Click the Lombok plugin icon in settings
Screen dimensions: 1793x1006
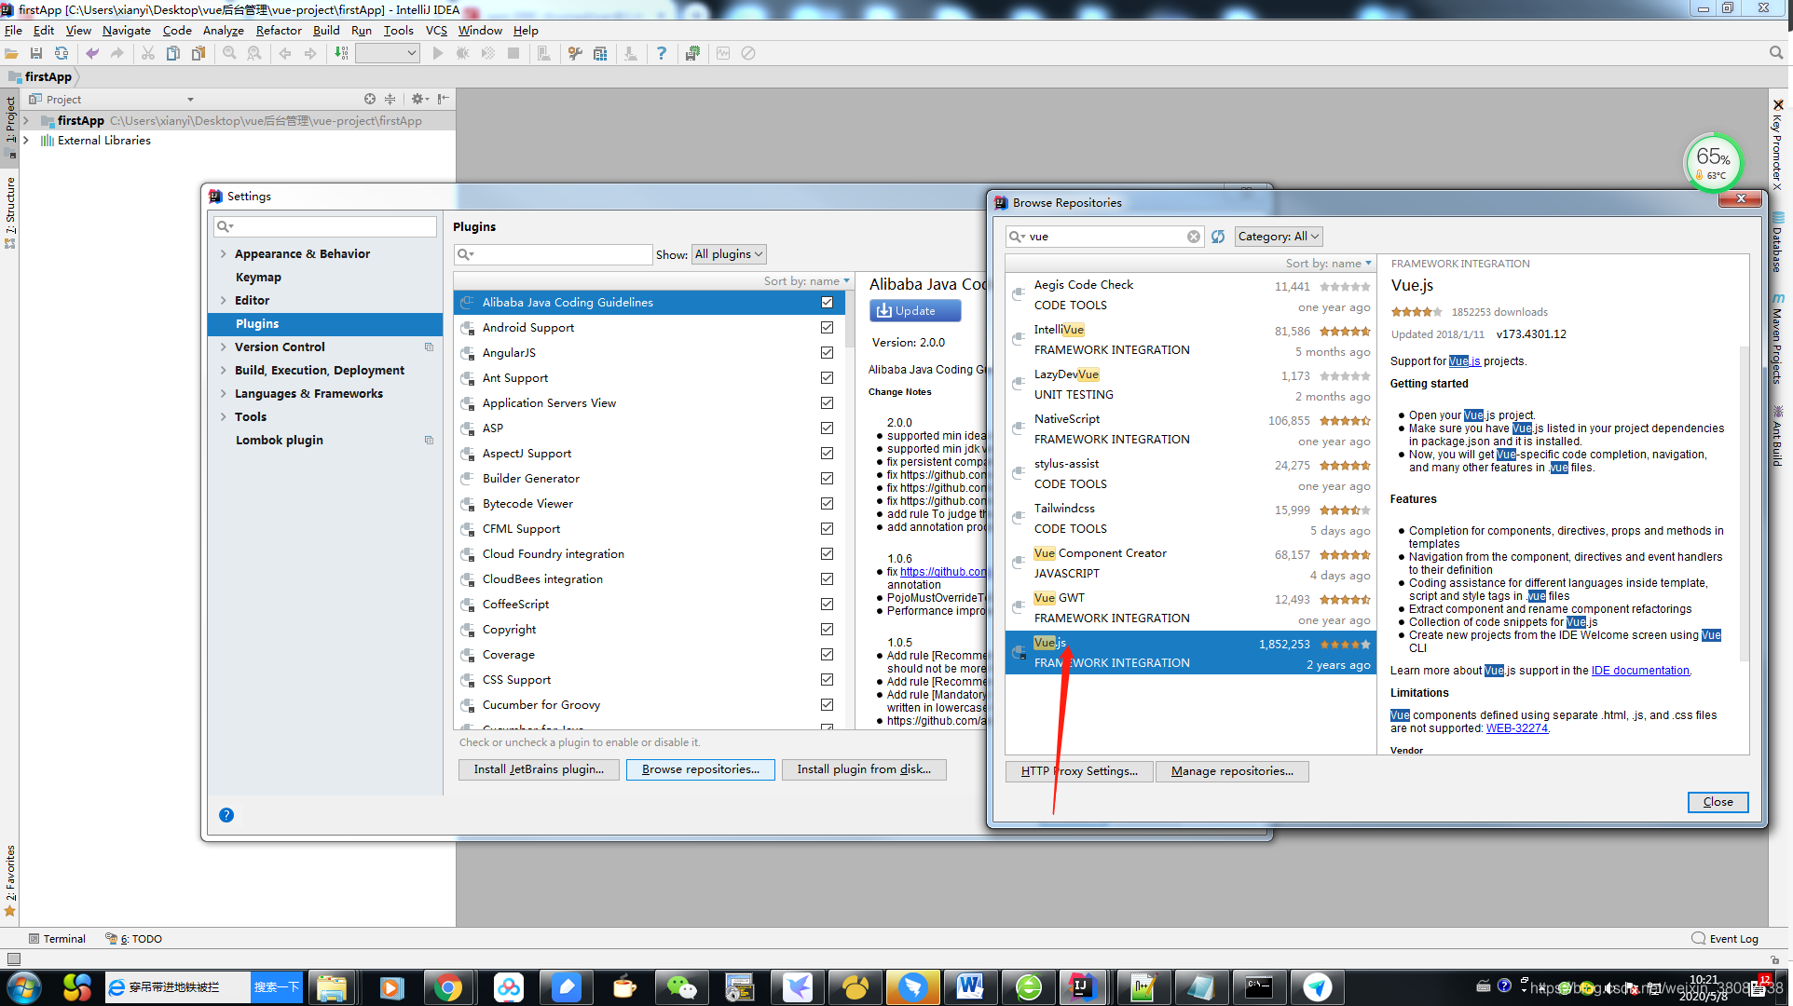click(x=431, y=440)
